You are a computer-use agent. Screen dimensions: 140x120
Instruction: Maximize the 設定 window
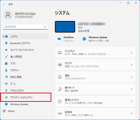click(x=128, y=3)
